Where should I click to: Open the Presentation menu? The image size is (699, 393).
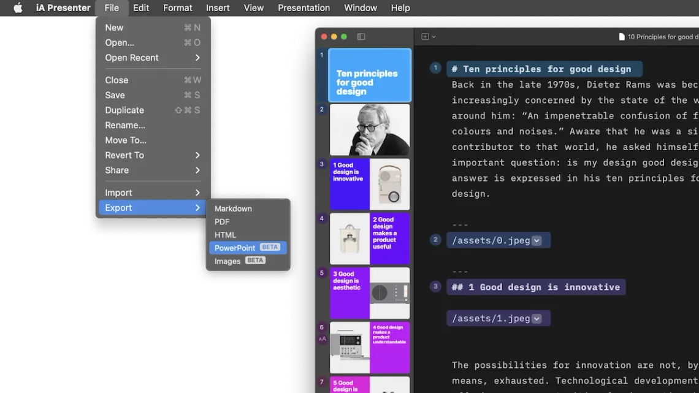[x=304, y=8]
